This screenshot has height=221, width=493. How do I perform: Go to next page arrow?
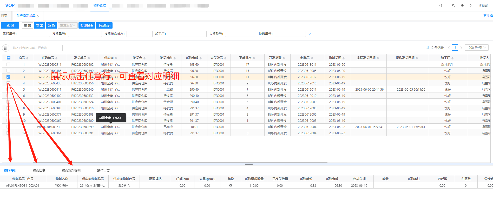(x=461, y=48)
